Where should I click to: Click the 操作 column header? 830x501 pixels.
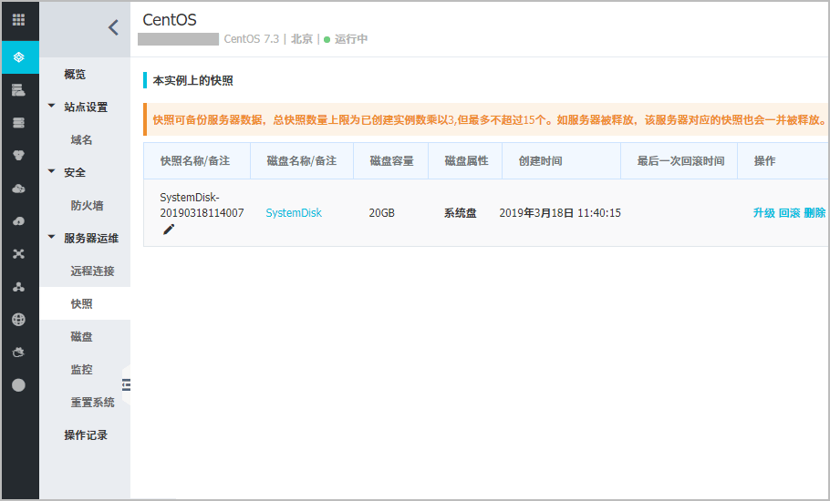pos(765,161)
